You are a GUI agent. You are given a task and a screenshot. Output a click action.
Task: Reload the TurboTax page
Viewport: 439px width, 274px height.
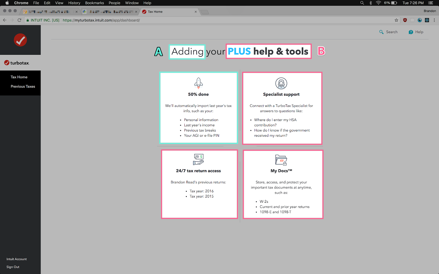point(19,20)
